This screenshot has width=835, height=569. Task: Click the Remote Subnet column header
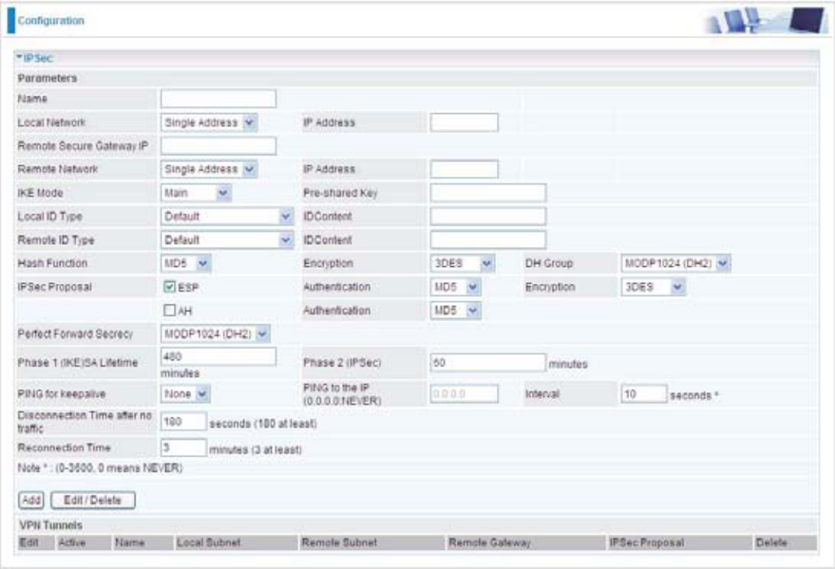(339, 543)
